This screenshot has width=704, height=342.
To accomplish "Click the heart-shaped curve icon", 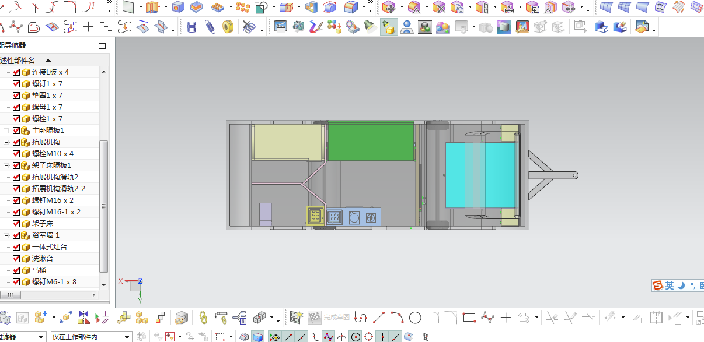I will 34,27.
